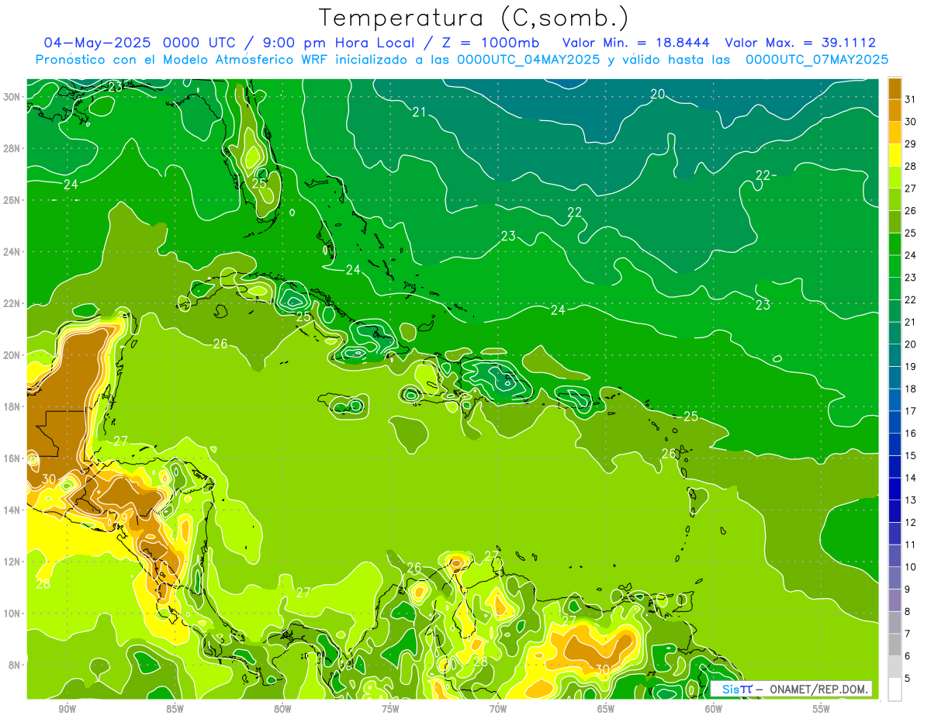Click the '28N' latitude axis label
The image size is (931, 719).
pyautogui.click(x=12, y=148)
